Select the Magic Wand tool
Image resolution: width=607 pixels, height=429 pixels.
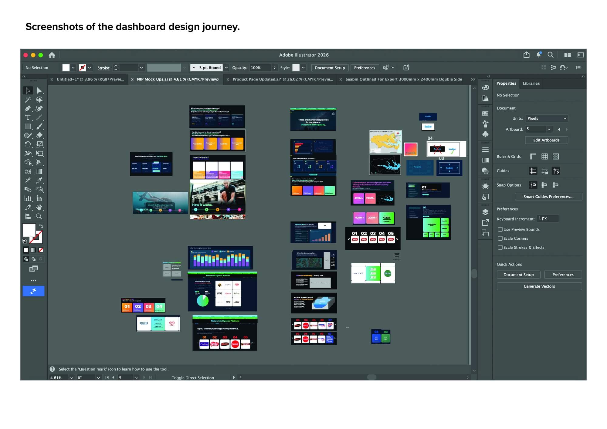coord(28,100)
